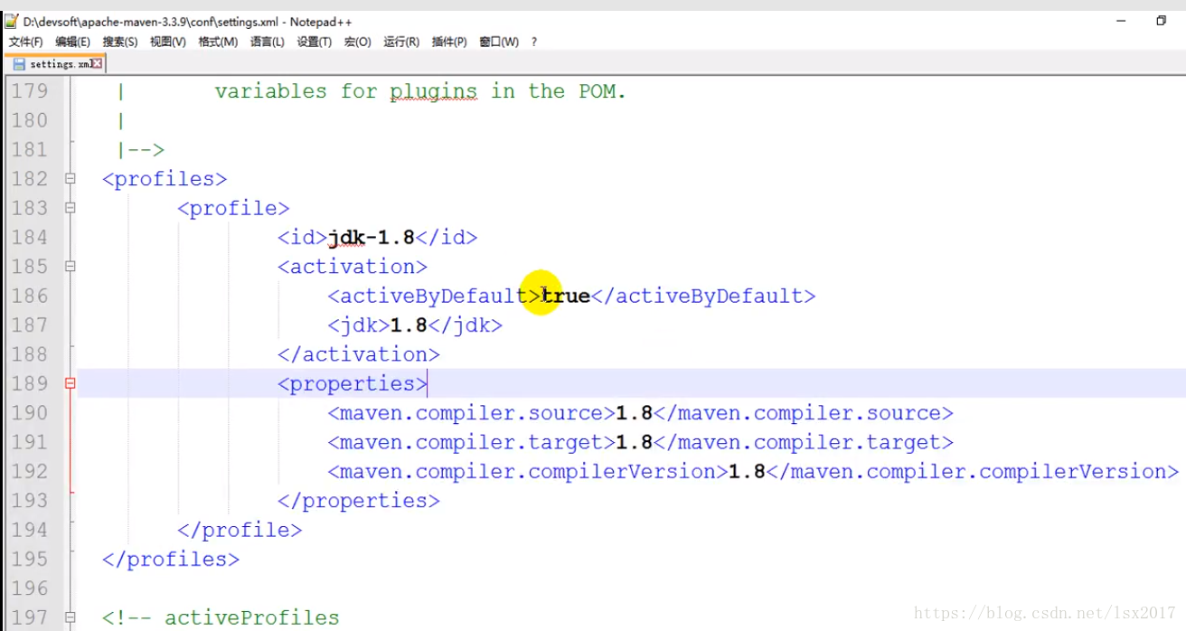
Task: Click the maven.compiler.target line text
Action: pyautogui.click(x=640, y=442)
